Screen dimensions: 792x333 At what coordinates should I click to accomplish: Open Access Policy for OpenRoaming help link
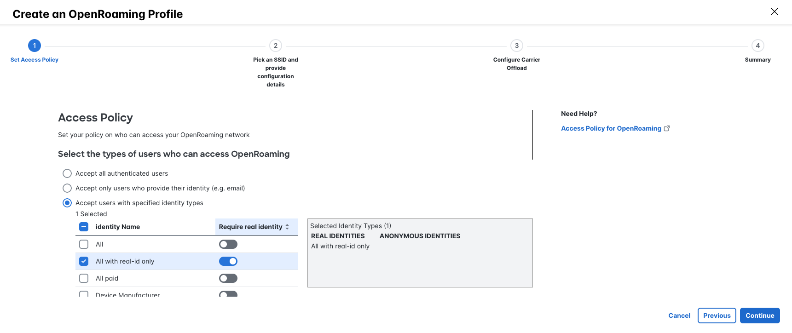pos(611,128)
